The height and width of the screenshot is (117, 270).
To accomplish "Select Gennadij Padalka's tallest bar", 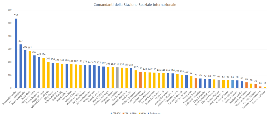I will click(x=16, y=53).
